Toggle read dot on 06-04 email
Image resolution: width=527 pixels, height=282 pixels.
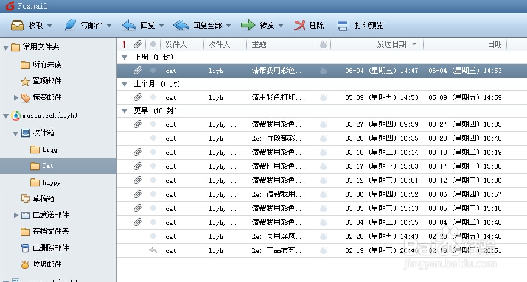tap(153, 70)
